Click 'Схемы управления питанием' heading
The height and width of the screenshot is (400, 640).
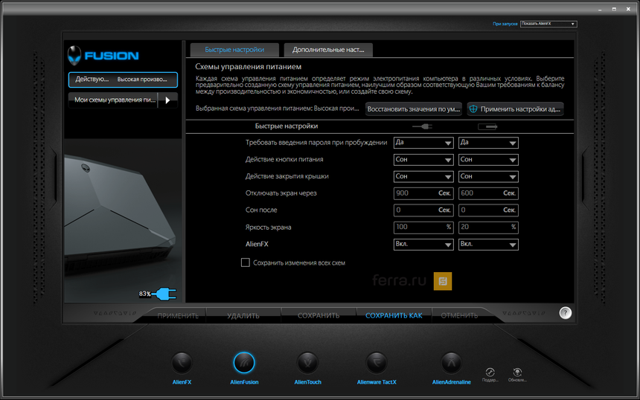248,66
